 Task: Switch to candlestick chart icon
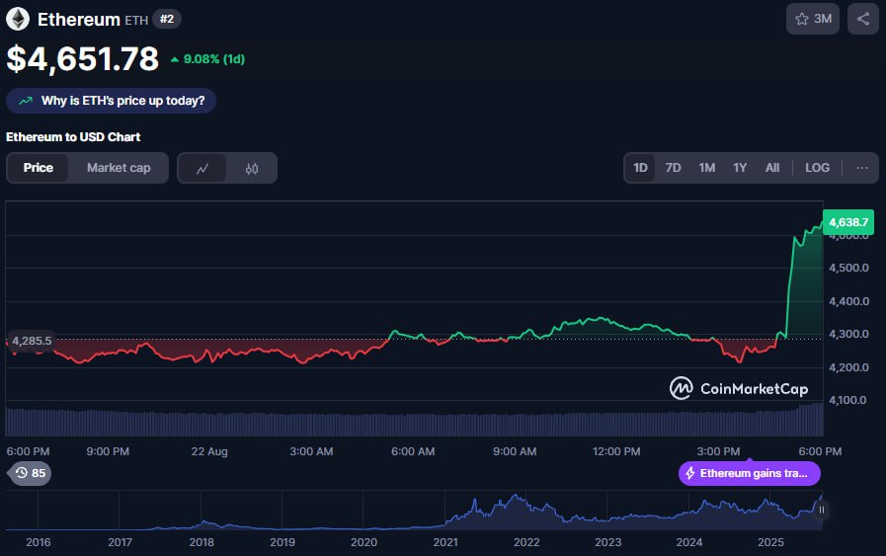click(252, 169)
